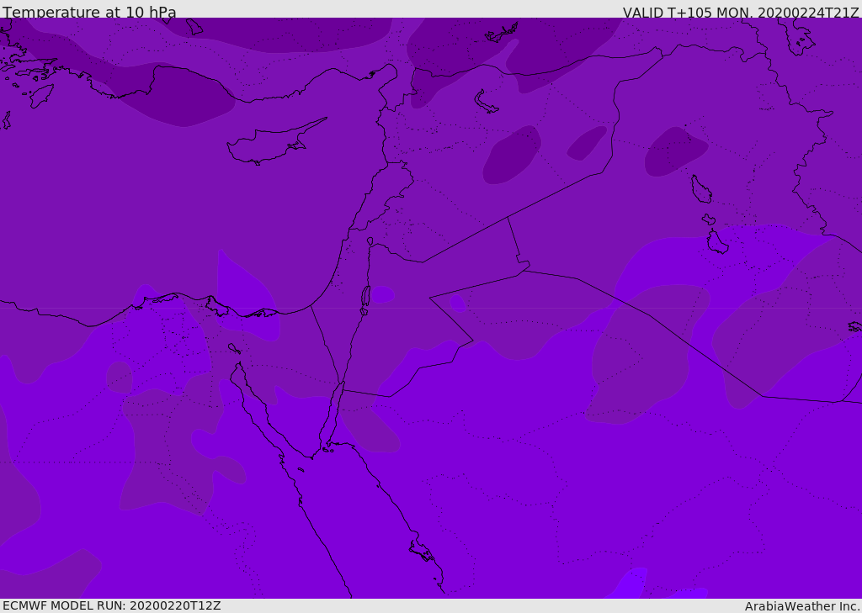The height and width of the screenshot is (613, 862).
Task: Click the island of Cyprus on the map
Action: tap(275, 143)
